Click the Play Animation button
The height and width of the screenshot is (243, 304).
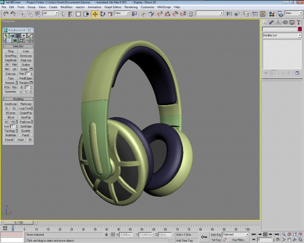pos(265,234)
